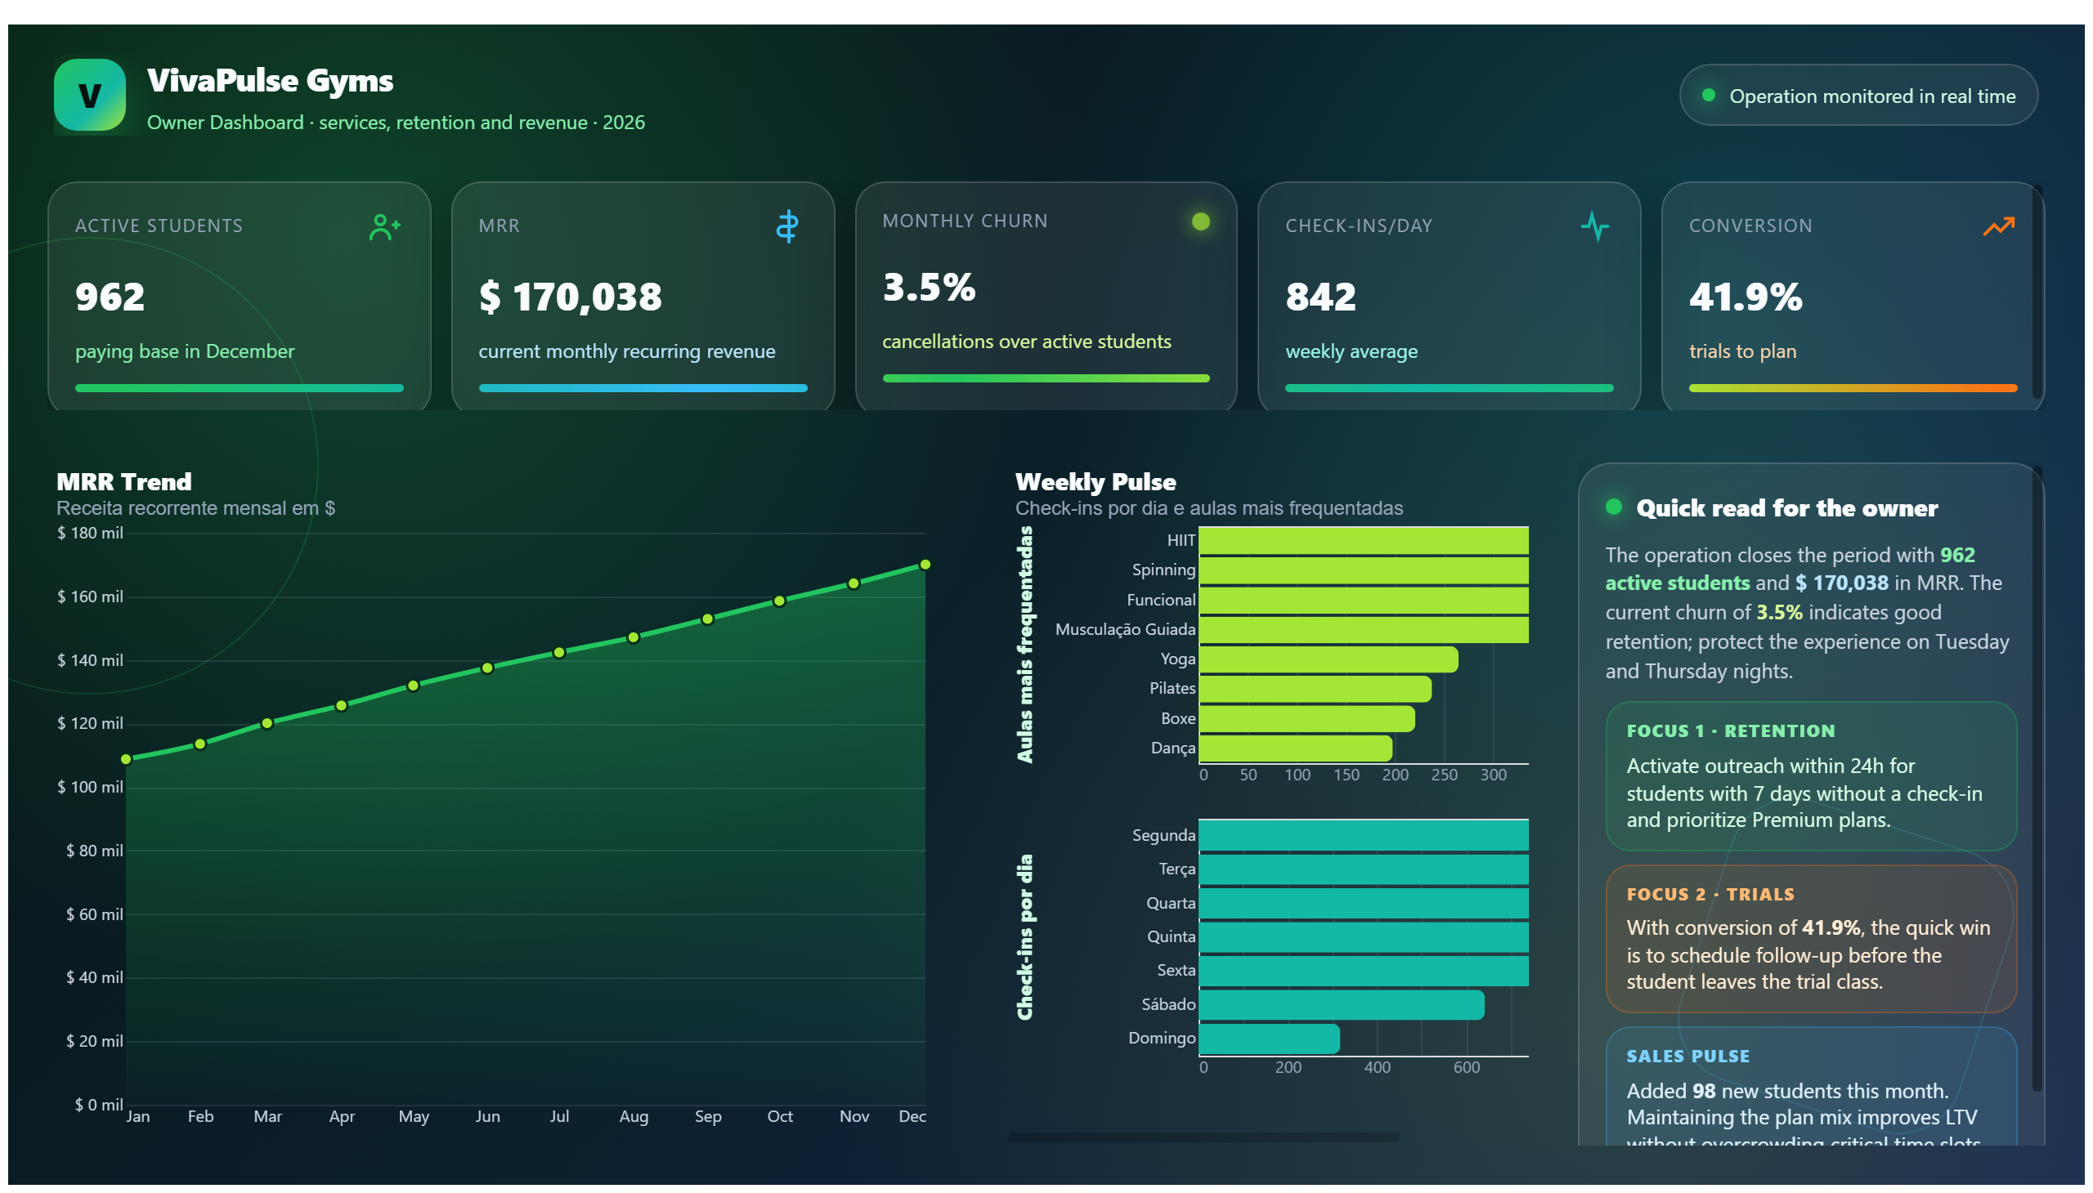The image size is (2093, 1193).
Task: Open the Focus 1 · Retention card
Action: point(1810,776)
